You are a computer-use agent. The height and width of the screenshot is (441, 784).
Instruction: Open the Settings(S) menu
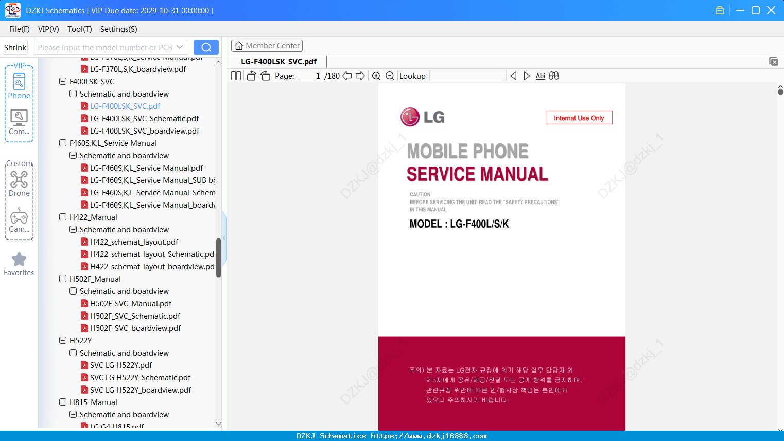pos(119,29)
